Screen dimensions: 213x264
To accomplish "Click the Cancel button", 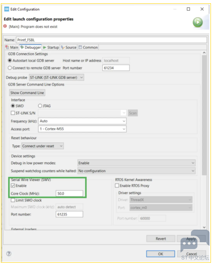I will click(191, 254).
